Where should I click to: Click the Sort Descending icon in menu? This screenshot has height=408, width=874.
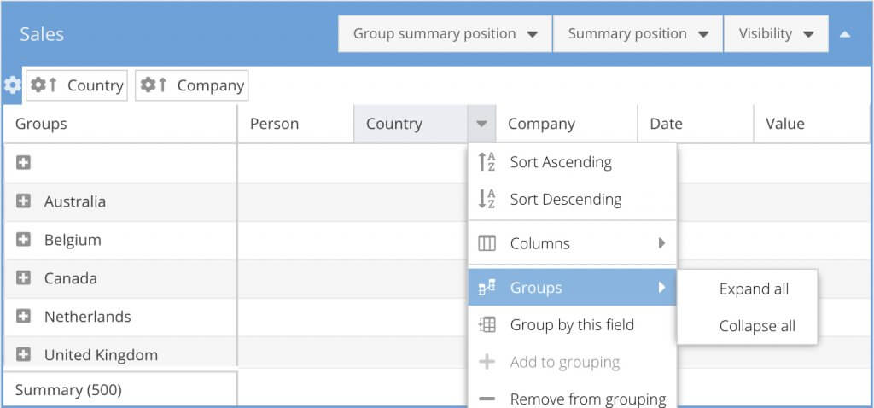tap(487, 200)
